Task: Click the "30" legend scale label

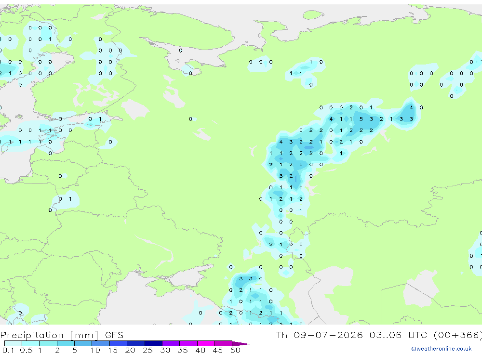Action: [x=165, y=350]
